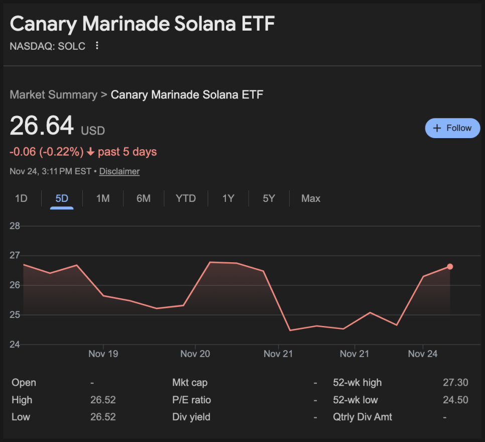485x442 pixels.
Task: Select the Max chart range
Action: [311, 198]
